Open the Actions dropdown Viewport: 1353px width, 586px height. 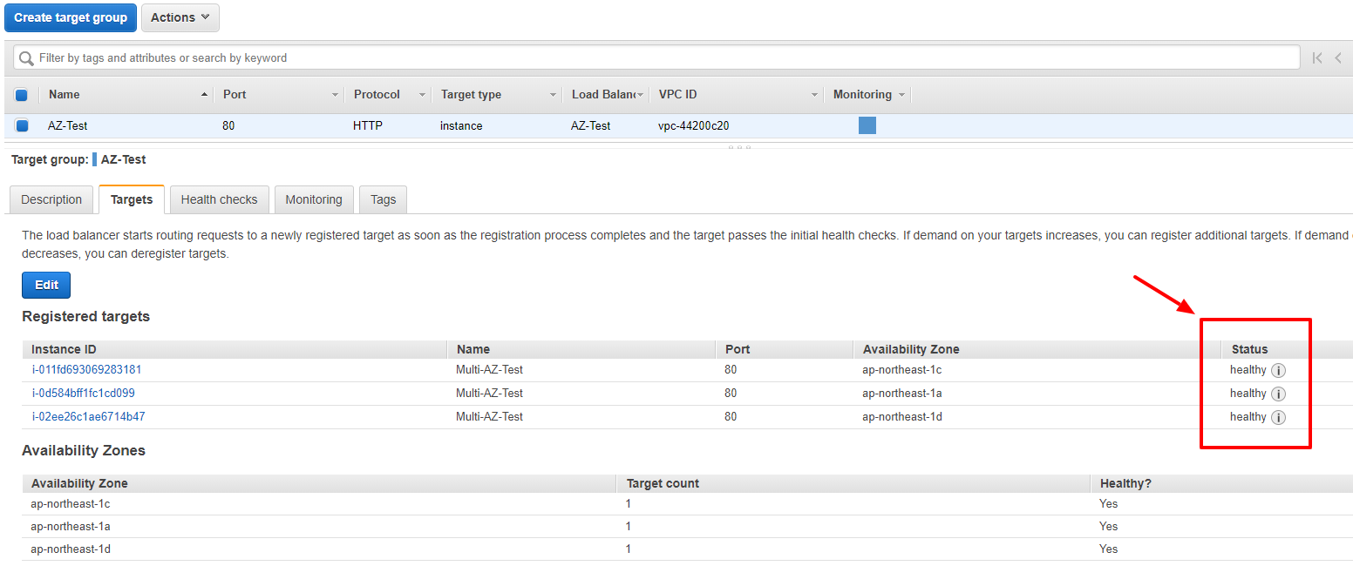180,17
